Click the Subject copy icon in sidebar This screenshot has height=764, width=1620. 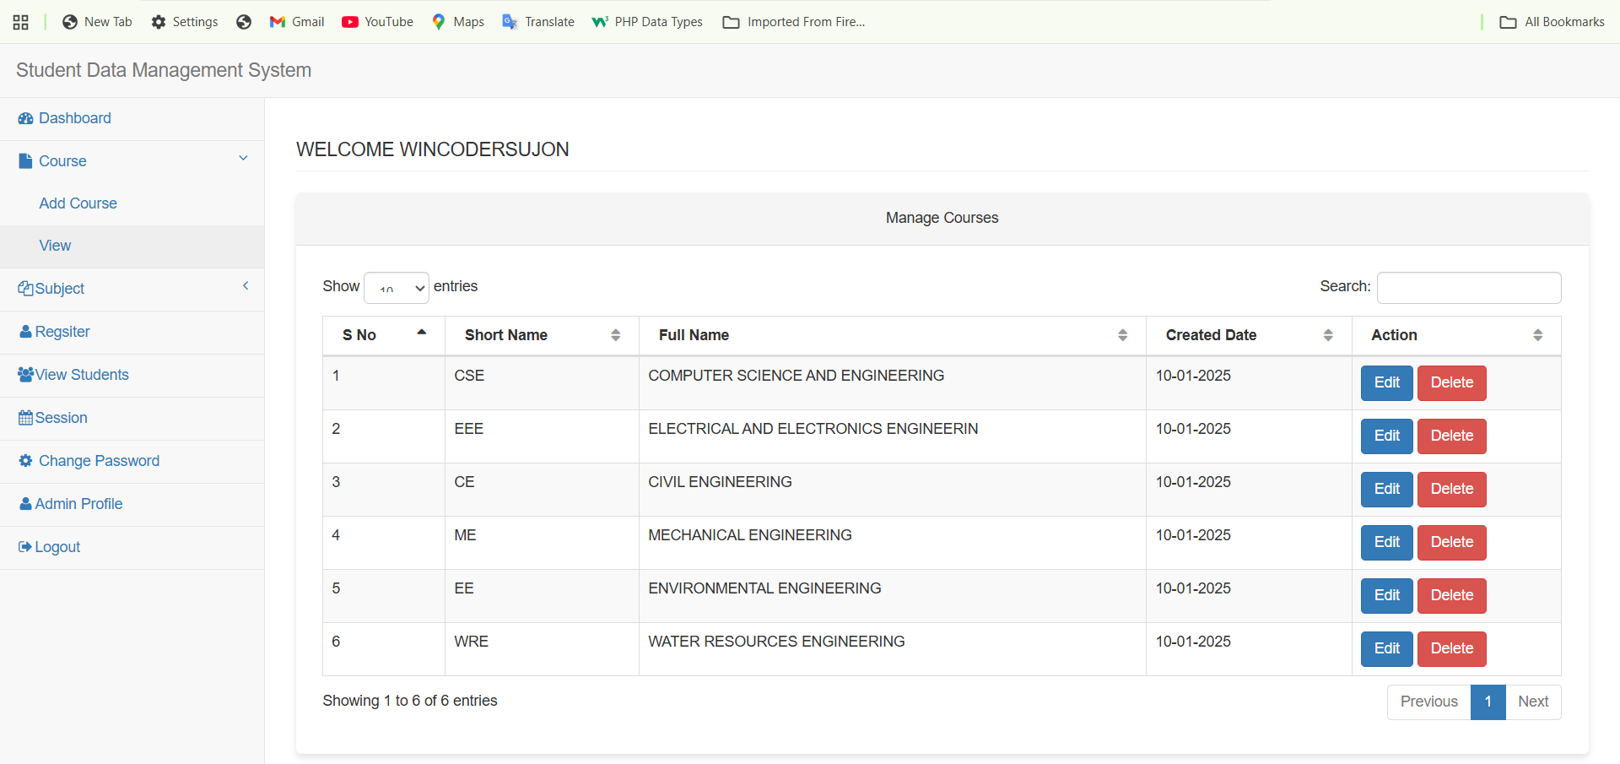tap(25, 289)
